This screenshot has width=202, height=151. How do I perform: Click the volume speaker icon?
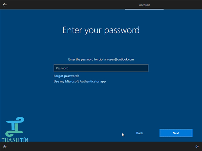(197, 146)
